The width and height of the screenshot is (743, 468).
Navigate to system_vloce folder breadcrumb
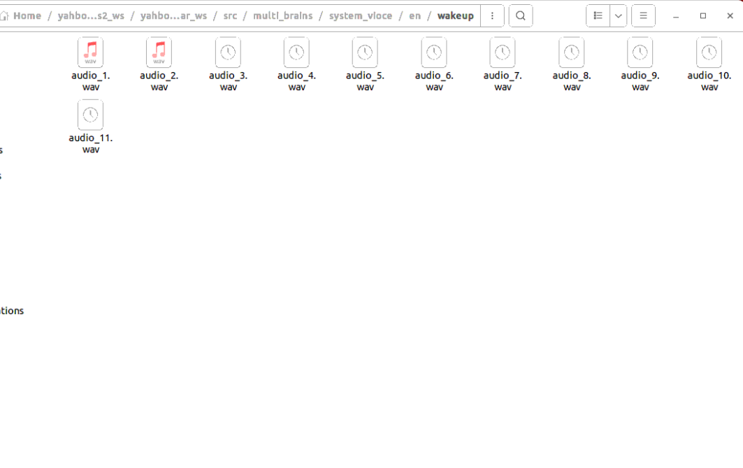click(361, 15)
